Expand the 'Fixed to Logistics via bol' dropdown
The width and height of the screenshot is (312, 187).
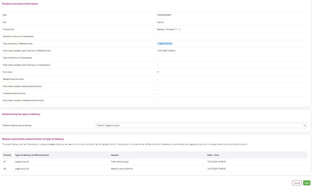[201, 125]
